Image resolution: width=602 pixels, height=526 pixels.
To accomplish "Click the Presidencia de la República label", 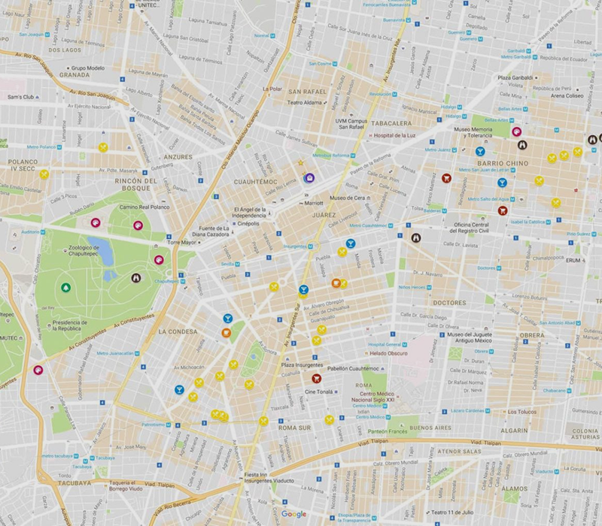I will point(69,325).
